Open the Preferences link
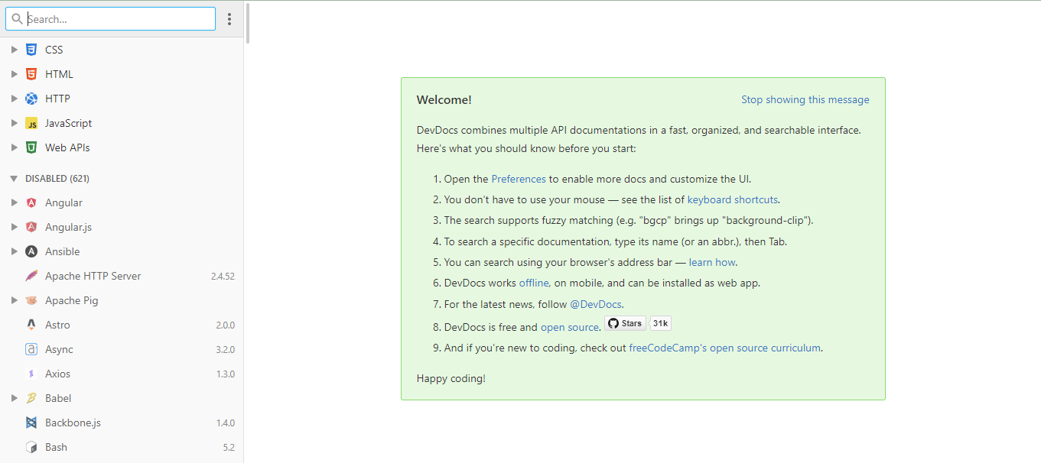 pos(519,179)
